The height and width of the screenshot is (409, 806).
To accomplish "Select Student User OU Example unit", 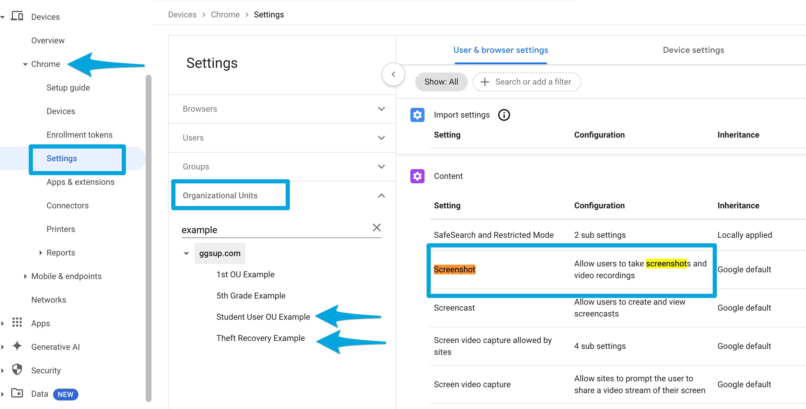I will click(x=263, y=317).
